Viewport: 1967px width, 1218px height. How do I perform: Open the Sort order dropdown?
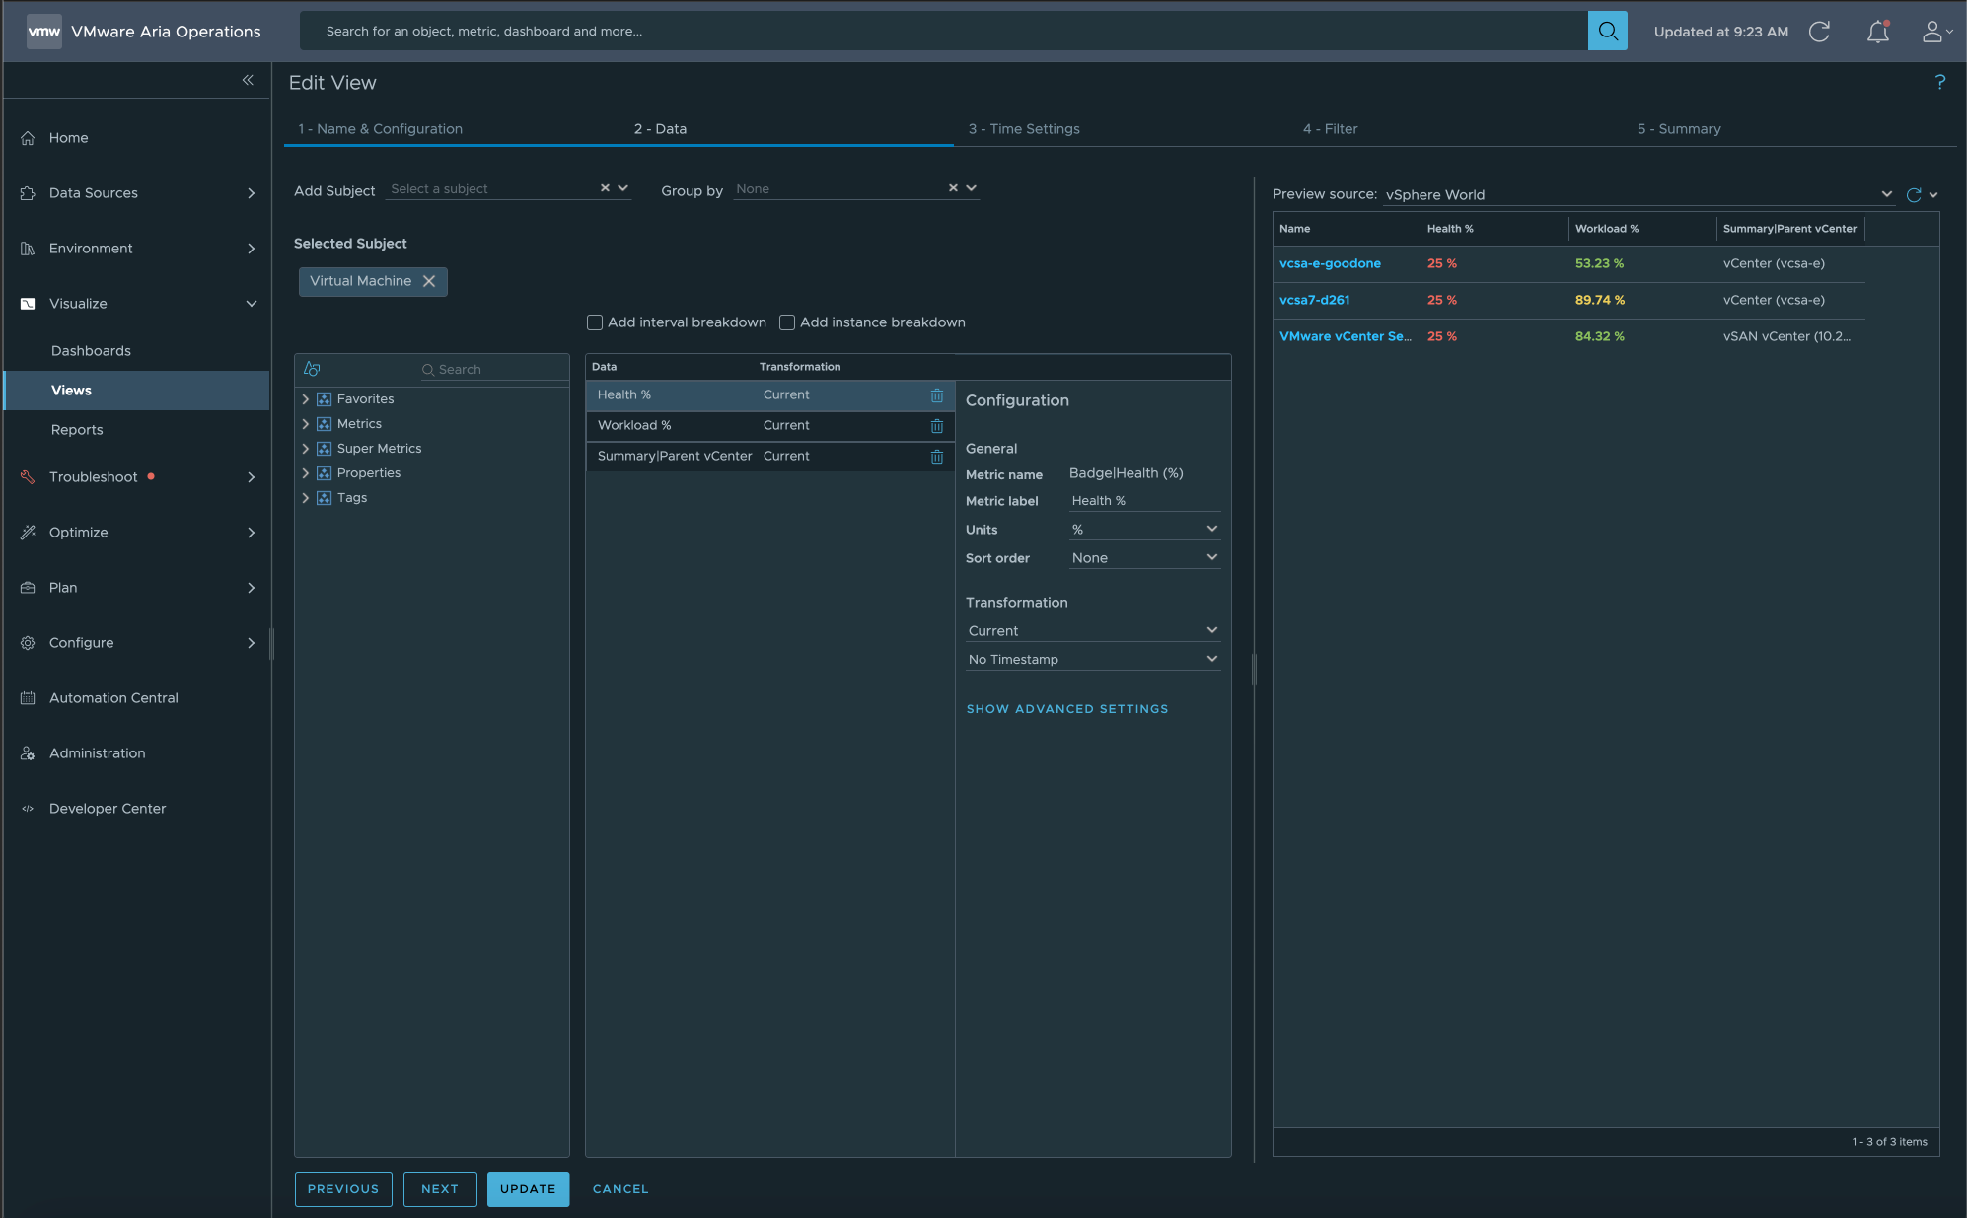click(1144, 558)
